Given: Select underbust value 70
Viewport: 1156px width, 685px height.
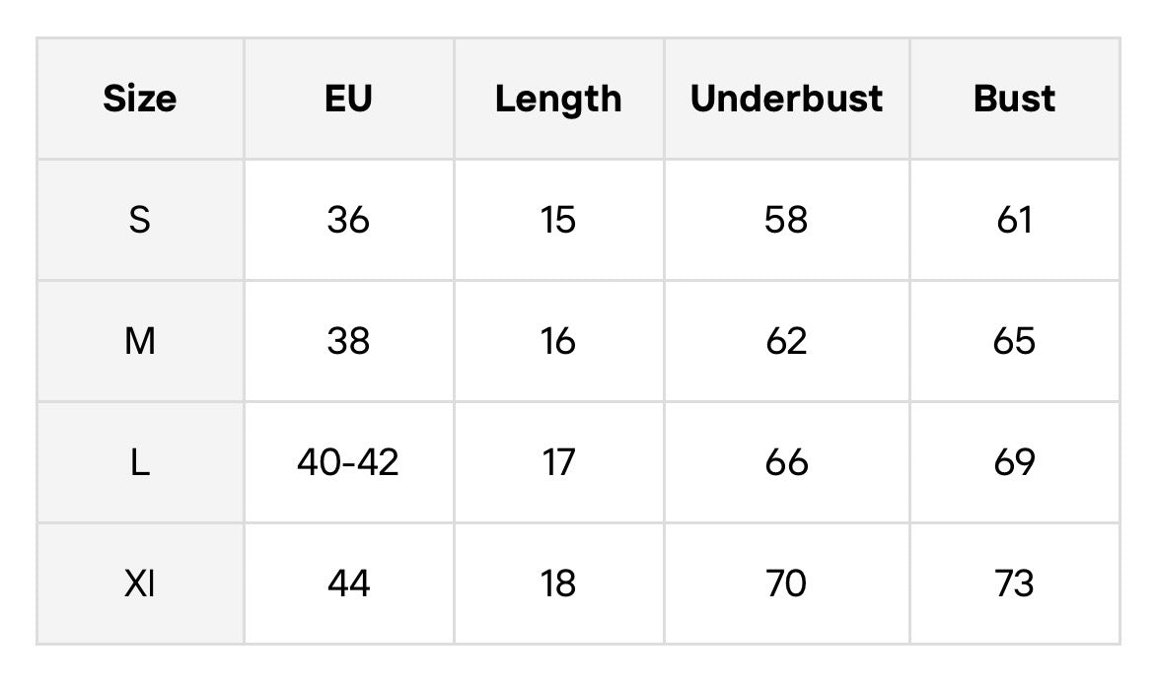Looking at the screenshot, I should point(787,584).
